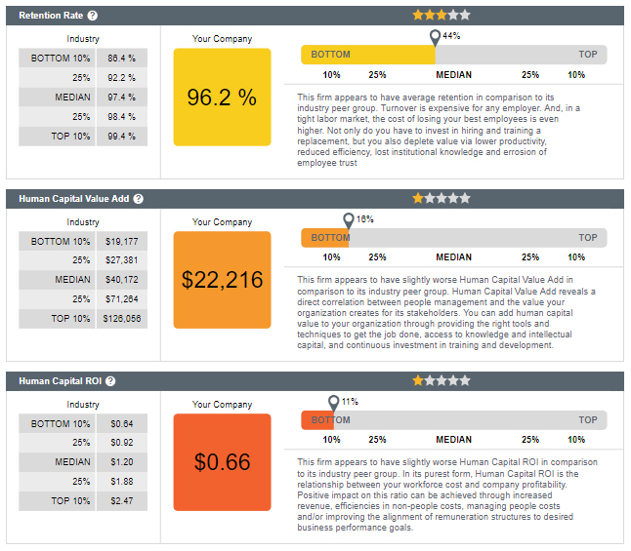Click the MEDIAN label under the ROI bar

[454, 440]
